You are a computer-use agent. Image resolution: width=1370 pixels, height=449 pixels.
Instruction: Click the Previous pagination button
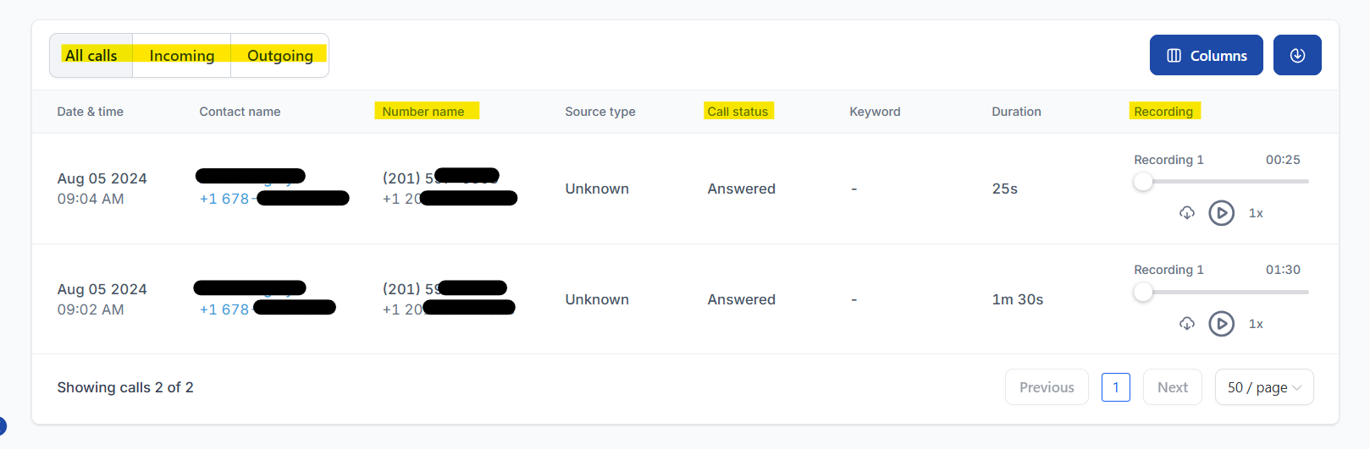[1047, 387]
